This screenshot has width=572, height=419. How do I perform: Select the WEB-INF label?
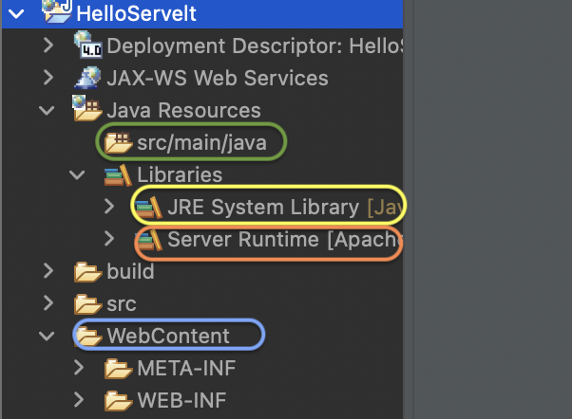coord(182,400)
